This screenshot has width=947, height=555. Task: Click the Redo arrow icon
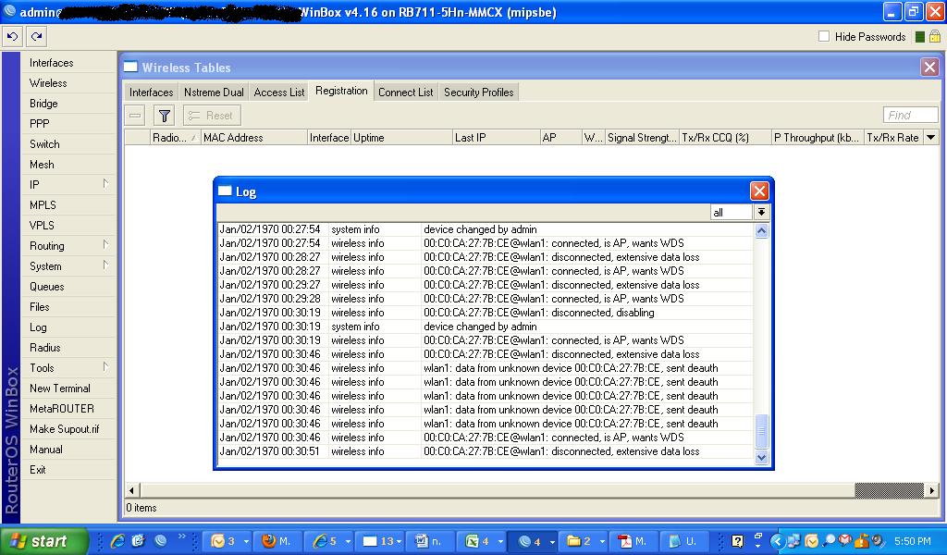click(36, 37)
